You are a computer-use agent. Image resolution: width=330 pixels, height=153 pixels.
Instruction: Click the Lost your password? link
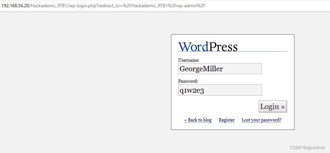pos(262,120)
